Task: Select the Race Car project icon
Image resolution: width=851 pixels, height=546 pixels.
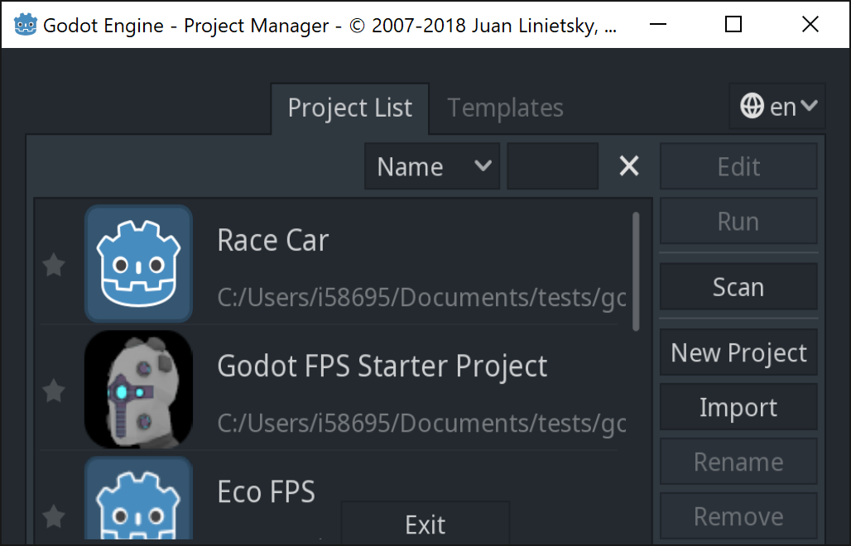Action: click(x=138, y=263)
